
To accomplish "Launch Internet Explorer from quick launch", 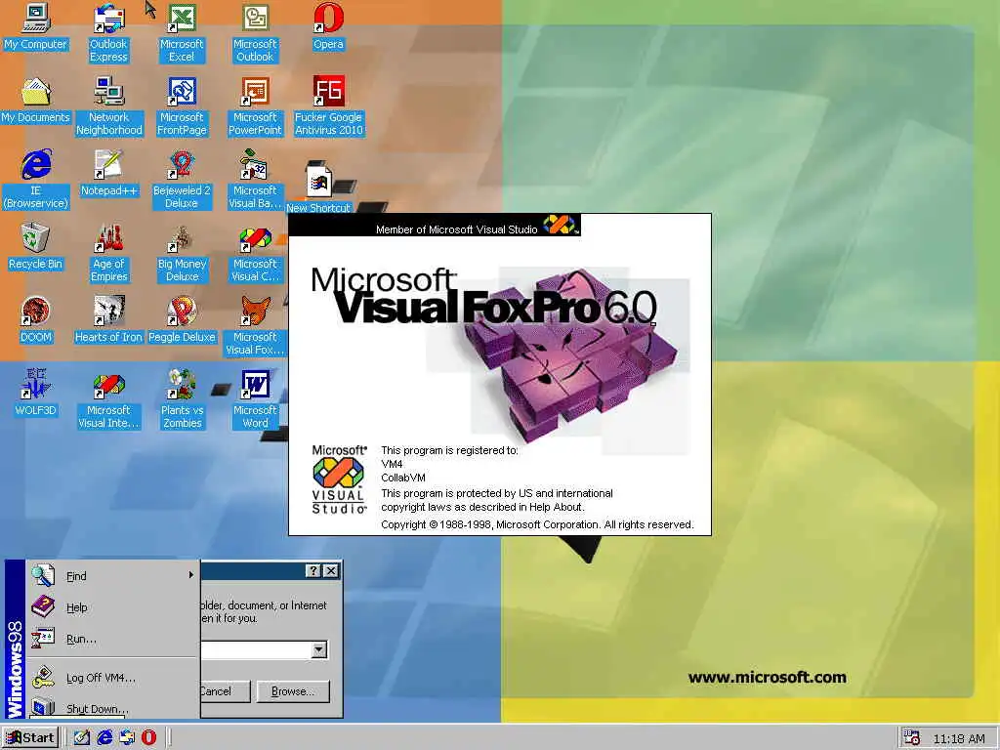I will (x=104, y=738).
